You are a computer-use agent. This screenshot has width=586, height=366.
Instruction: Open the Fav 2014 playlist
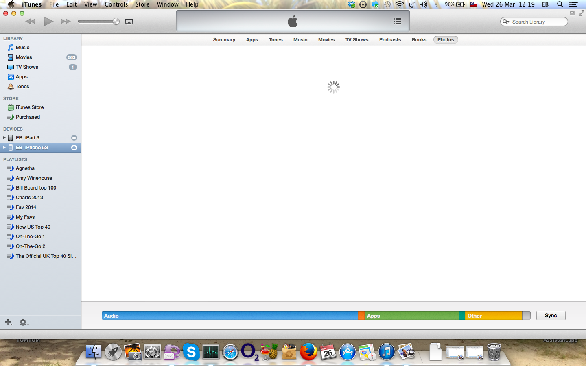(40, 207)
